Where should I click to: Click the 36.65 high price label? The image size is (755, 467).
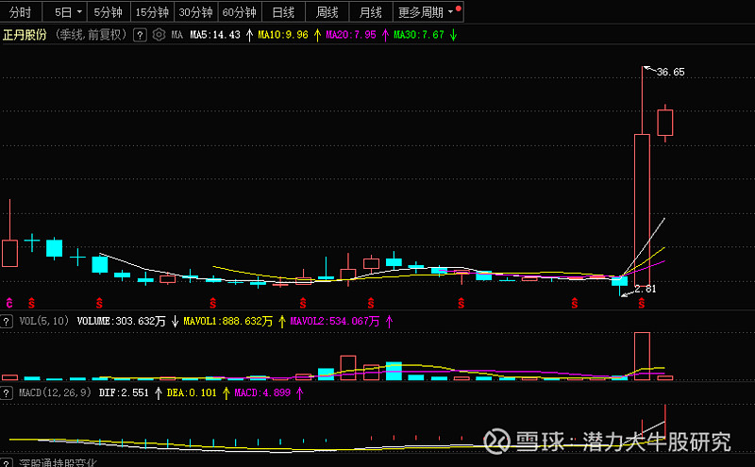(670, 73)
